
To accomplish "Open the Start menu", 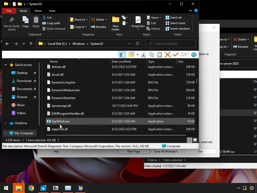I will [x=6, y=188].
